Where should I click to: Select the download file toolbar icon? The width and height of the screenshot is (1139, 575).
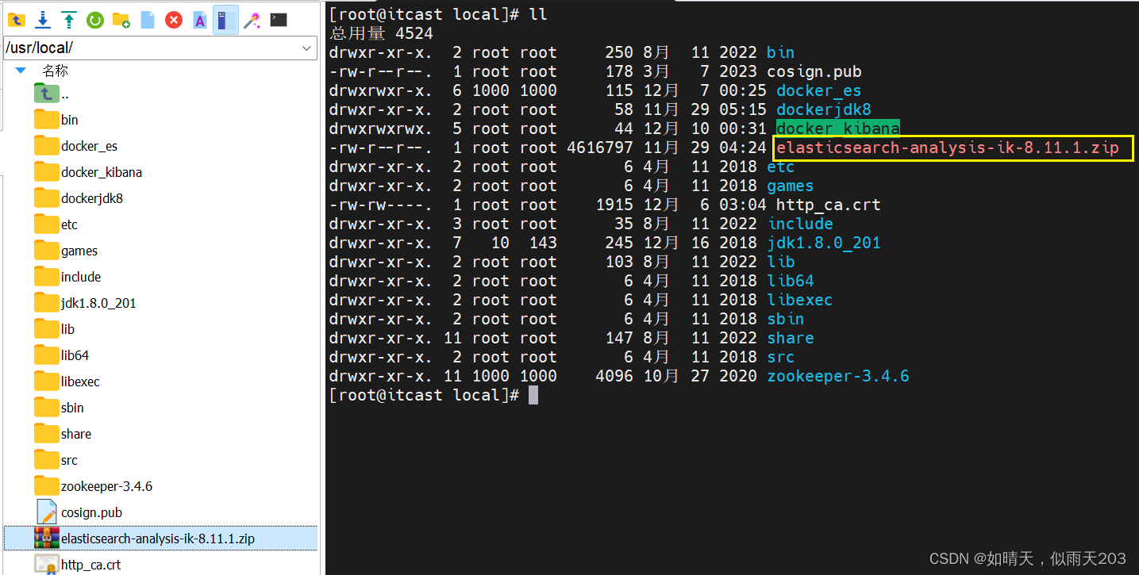[x=42, y=20]
